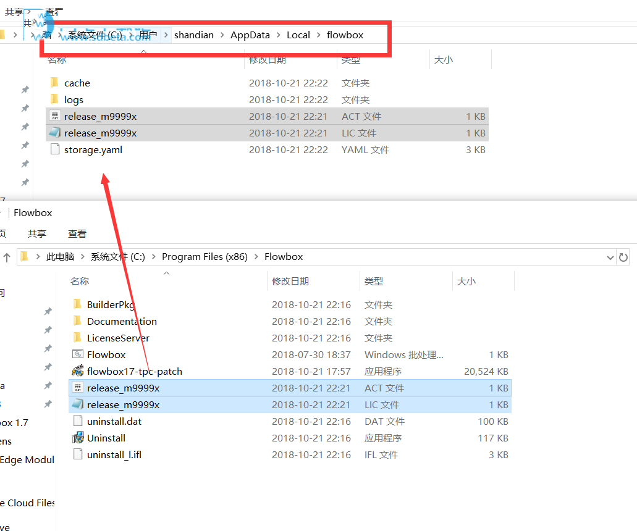Image resolution: width=637 pixels, height=531 pixels.
Task: Open address bar history dropdown in Flowbox window
Action: [x=610, y=257]
